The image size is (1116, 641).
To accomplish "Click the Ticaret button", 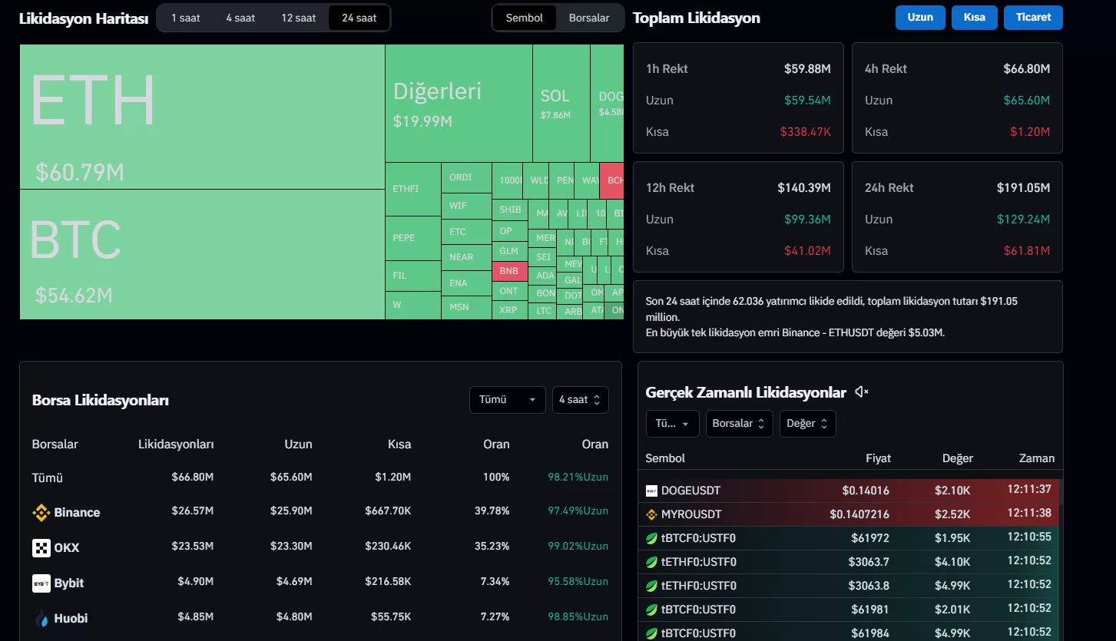I will tap(1033, 18).
